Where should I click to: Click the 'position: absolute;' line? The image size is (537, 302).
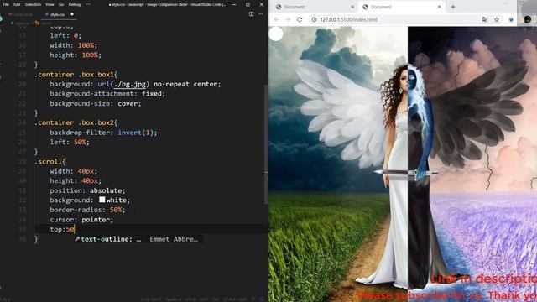coord(87,190)
